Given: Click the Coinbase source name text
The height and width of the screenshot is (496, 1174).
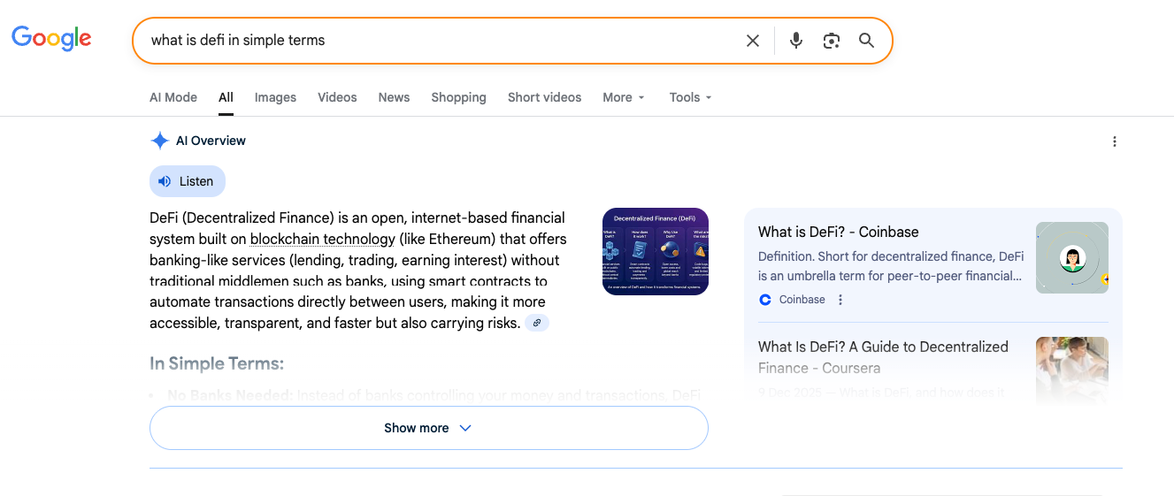Looking at the screenshot, I should [x=802, y=300].
